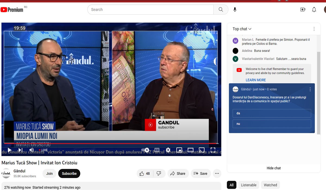
Task: Toggle closed captions CC button
Action: (x=157, y=150)
